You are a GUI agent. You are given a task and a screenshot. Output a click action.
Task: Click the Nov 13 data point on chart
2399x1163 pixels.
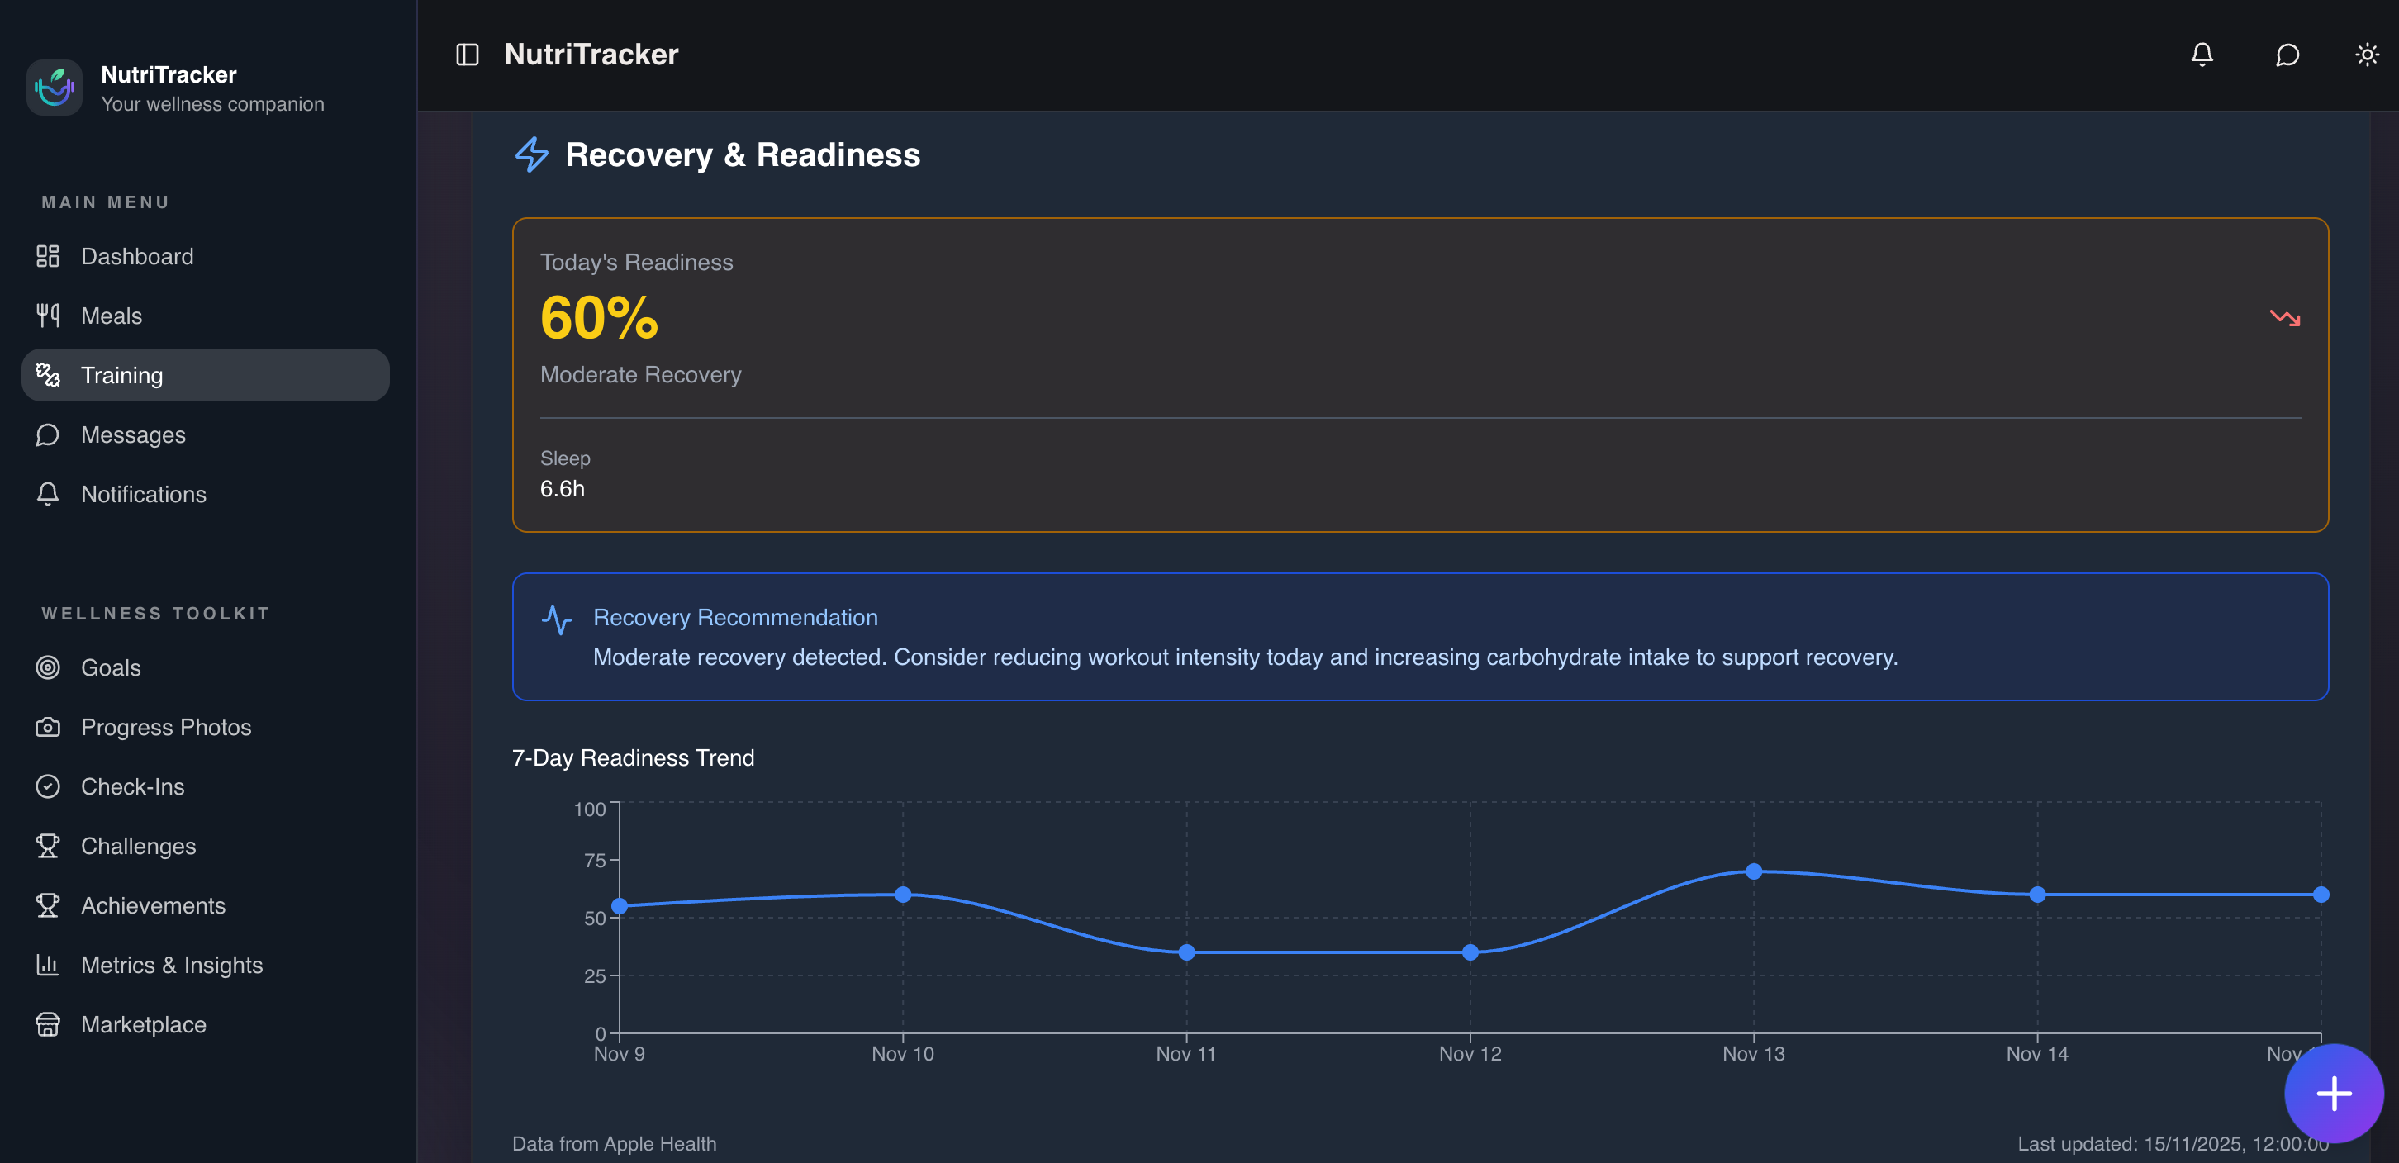tap(1754, 871)
